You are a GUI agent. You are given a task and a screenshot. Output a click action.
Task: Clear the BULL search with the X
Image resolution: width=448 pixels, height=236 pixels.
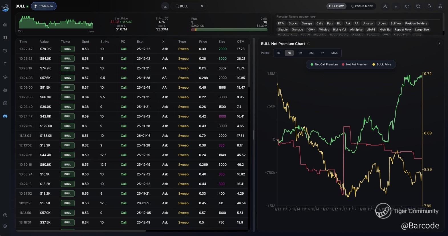(x=202, y=6)
